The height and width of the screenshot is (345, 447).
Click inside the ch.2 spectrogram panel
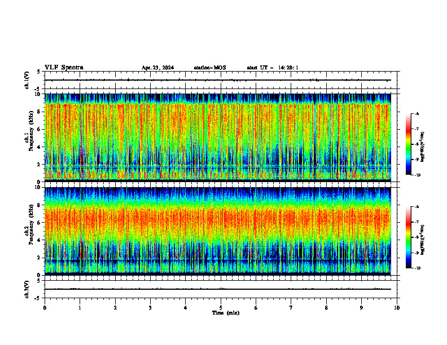(x=217, y=231)
